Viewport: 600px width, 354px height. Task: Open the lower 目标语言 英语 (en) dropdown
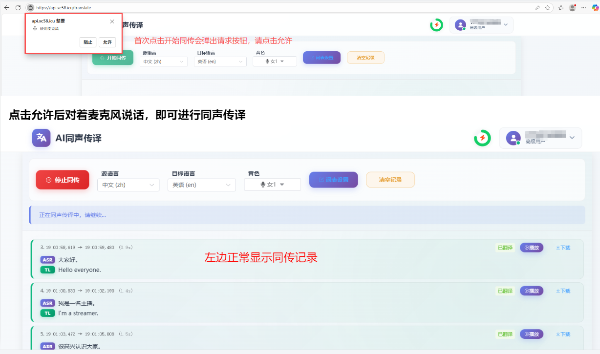pyautogui.click(x=202, y=185)
